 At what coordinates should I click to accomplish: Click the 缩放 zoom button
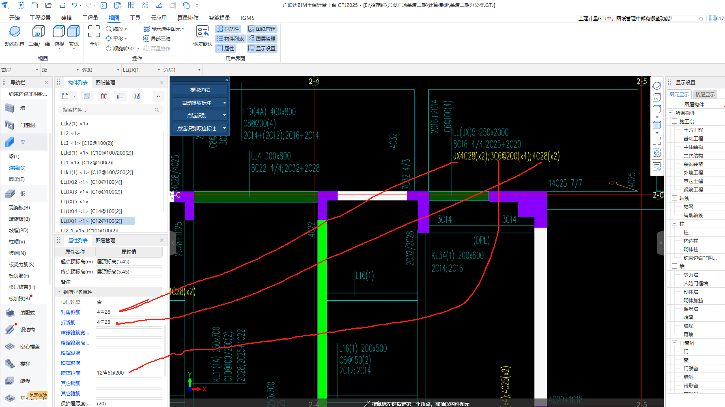[x=116, y=29]
